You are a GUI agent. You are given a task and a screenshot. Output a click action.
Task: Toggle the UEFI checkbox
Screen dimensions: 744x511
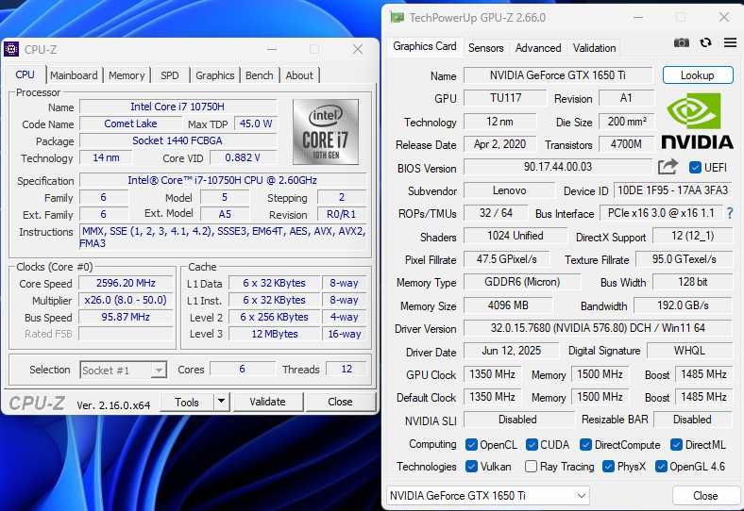[x=695, y=167]
